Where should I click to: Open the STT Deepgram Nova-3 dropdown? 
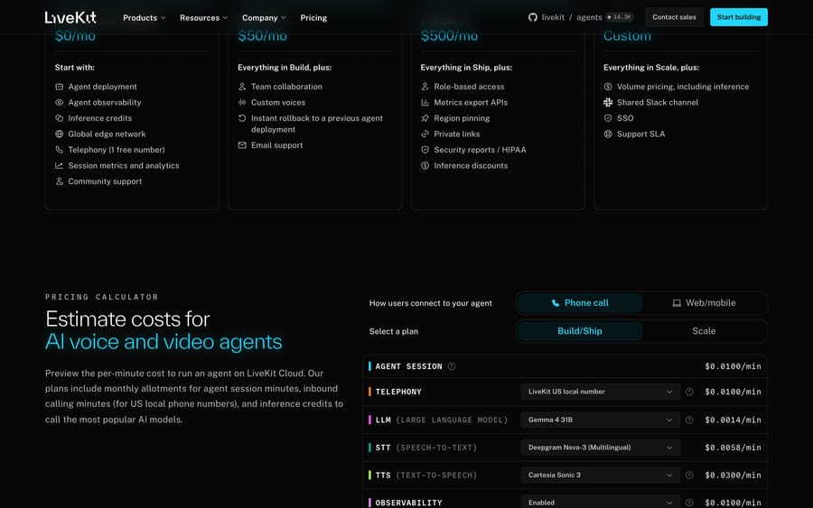click(x=600, y=448)
